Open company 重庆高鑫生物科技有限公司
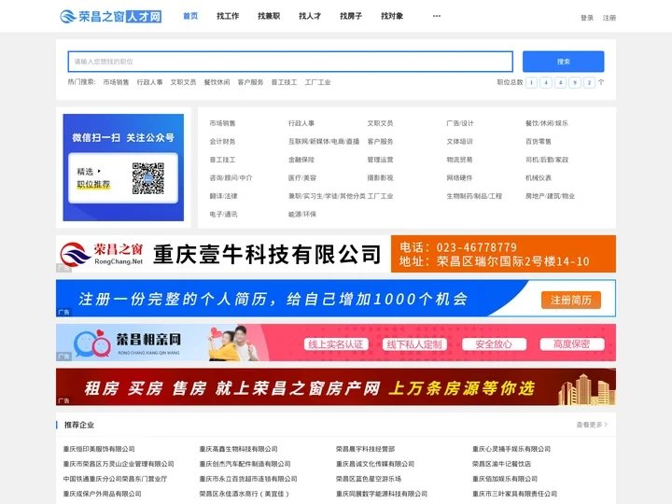The height and width of the screenshot is (504, 672). (238, 449)
